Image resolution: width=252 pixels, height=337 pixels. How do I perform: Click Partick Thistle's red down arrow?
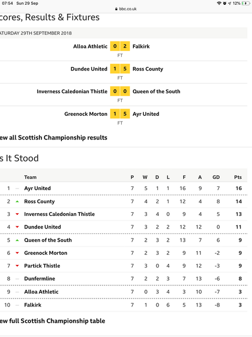(x=17, y=266)
